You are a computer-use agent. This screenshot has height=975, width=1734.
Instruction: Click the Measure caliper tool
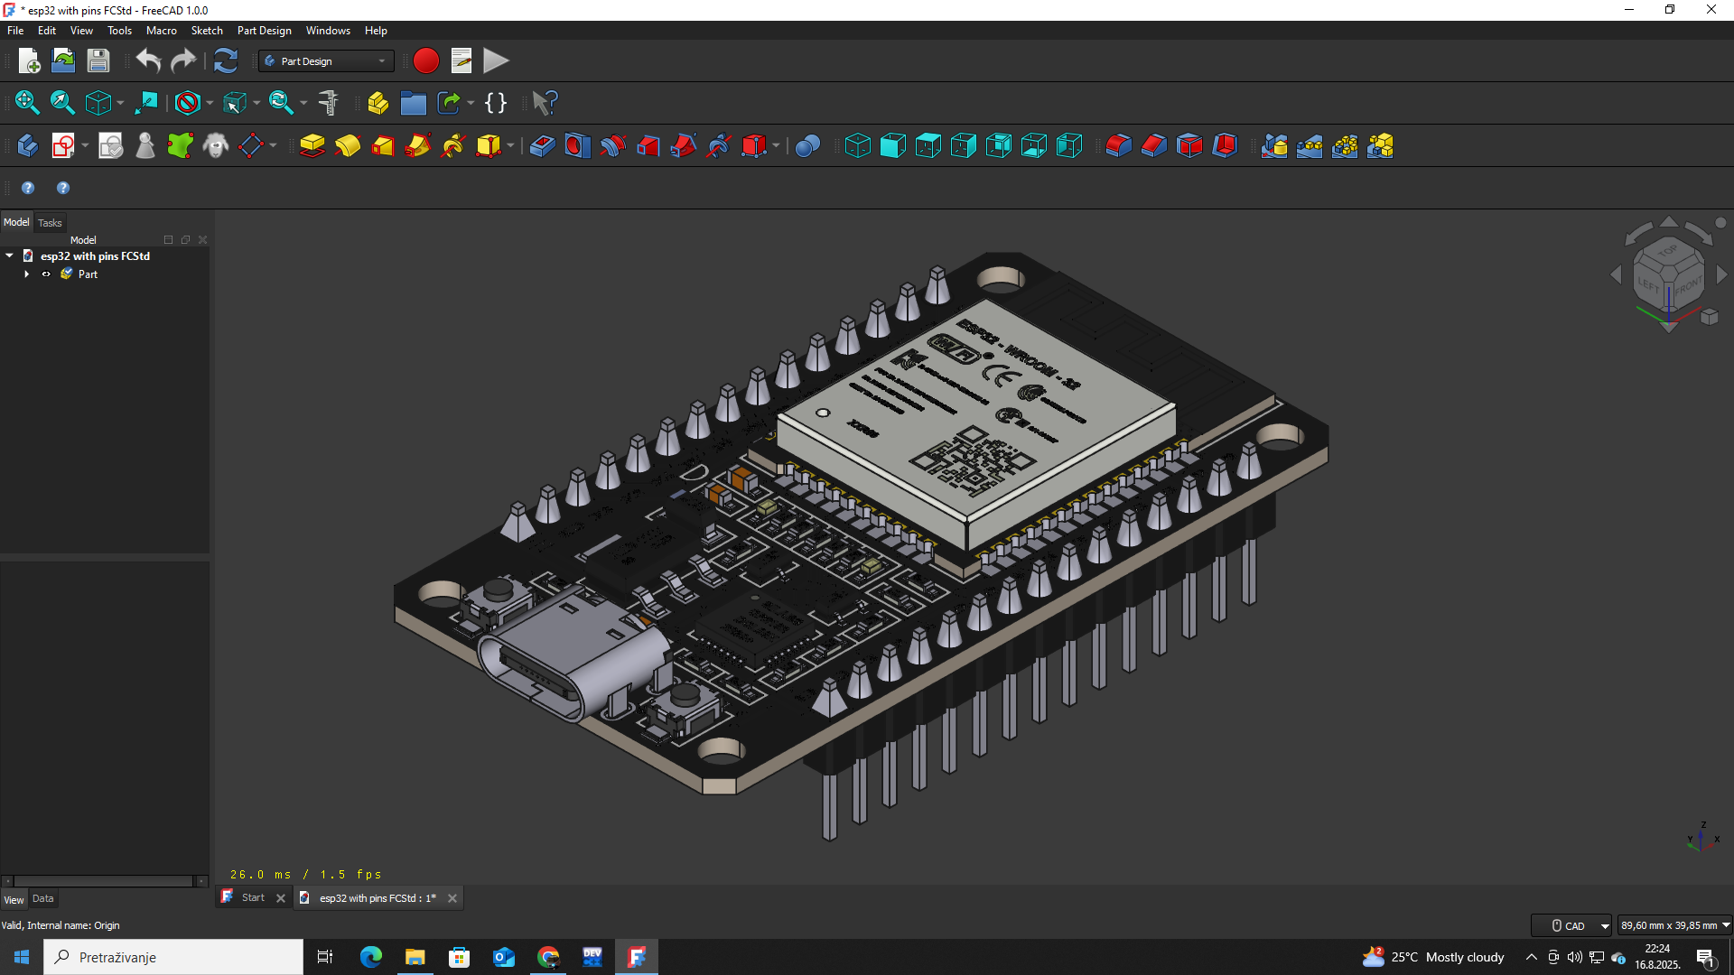(329, 103)
